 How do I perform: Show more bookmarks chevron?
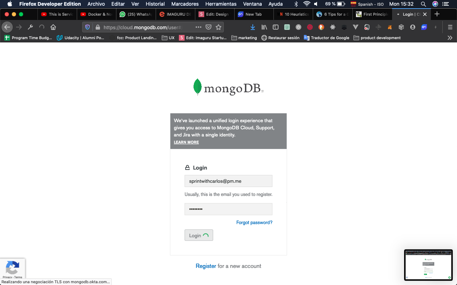(x=450, y=38)
